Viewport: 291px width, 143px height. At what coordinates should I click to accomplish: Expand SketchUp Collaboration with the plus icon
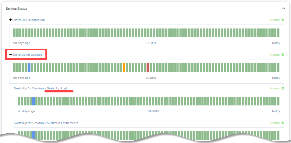(11, 20)
